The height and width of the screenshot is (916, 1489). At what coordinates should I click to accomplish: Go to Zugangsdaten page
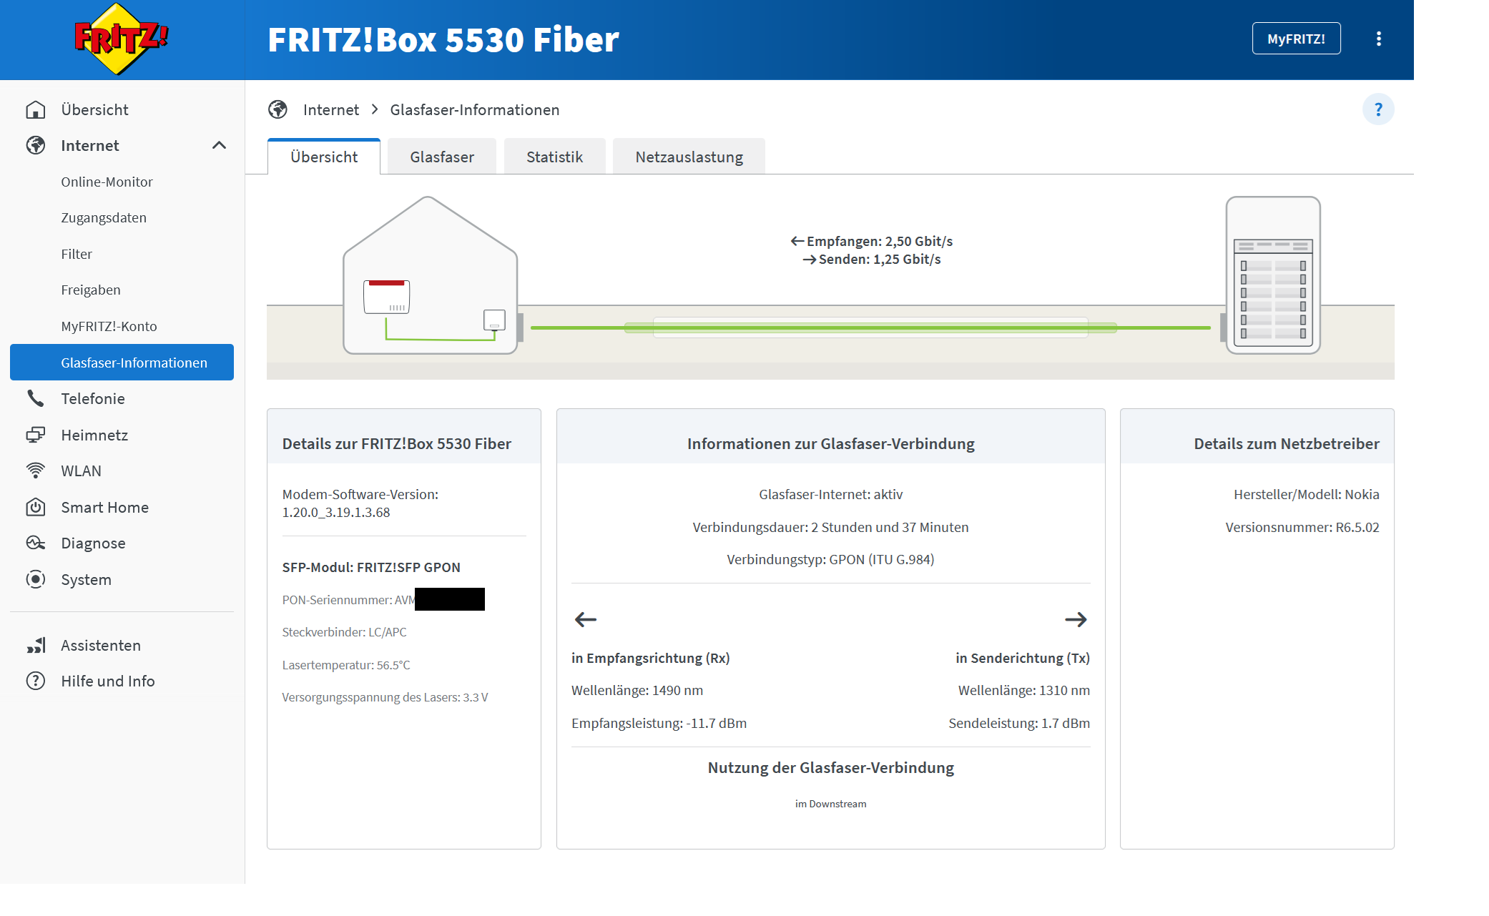104,217
